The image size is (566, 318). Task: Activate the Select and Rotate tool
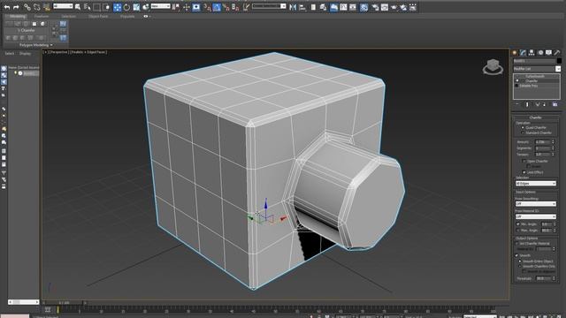tap(126, 7)
